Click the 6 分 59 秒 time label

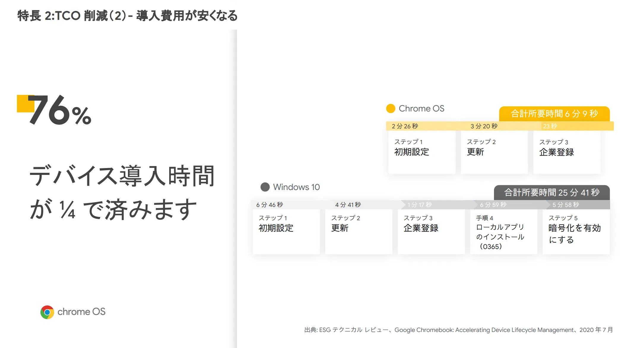493,205
